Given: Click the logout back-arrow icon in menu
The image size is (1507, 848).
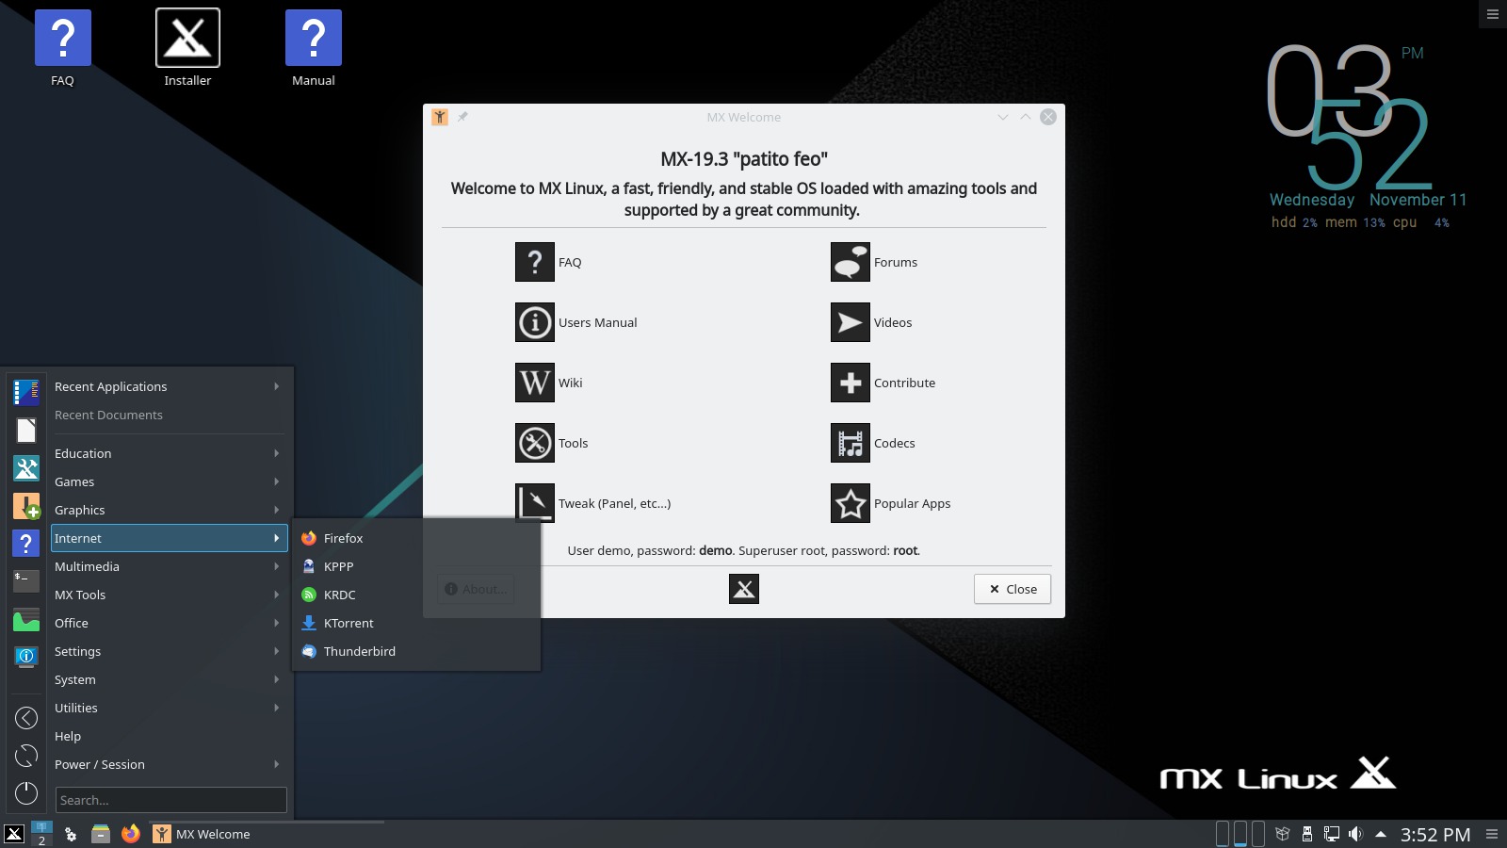Looking at the screenshot, I should click(26, 718).
